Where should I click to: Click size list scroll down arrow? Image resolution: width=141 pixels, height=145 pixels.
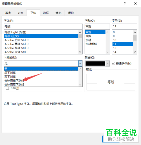(135, 52)
